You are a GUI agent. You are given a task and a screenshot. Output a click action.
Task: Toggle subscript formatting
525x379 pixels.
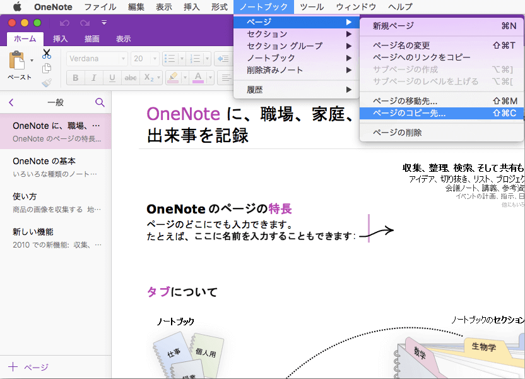click(148, 78)
